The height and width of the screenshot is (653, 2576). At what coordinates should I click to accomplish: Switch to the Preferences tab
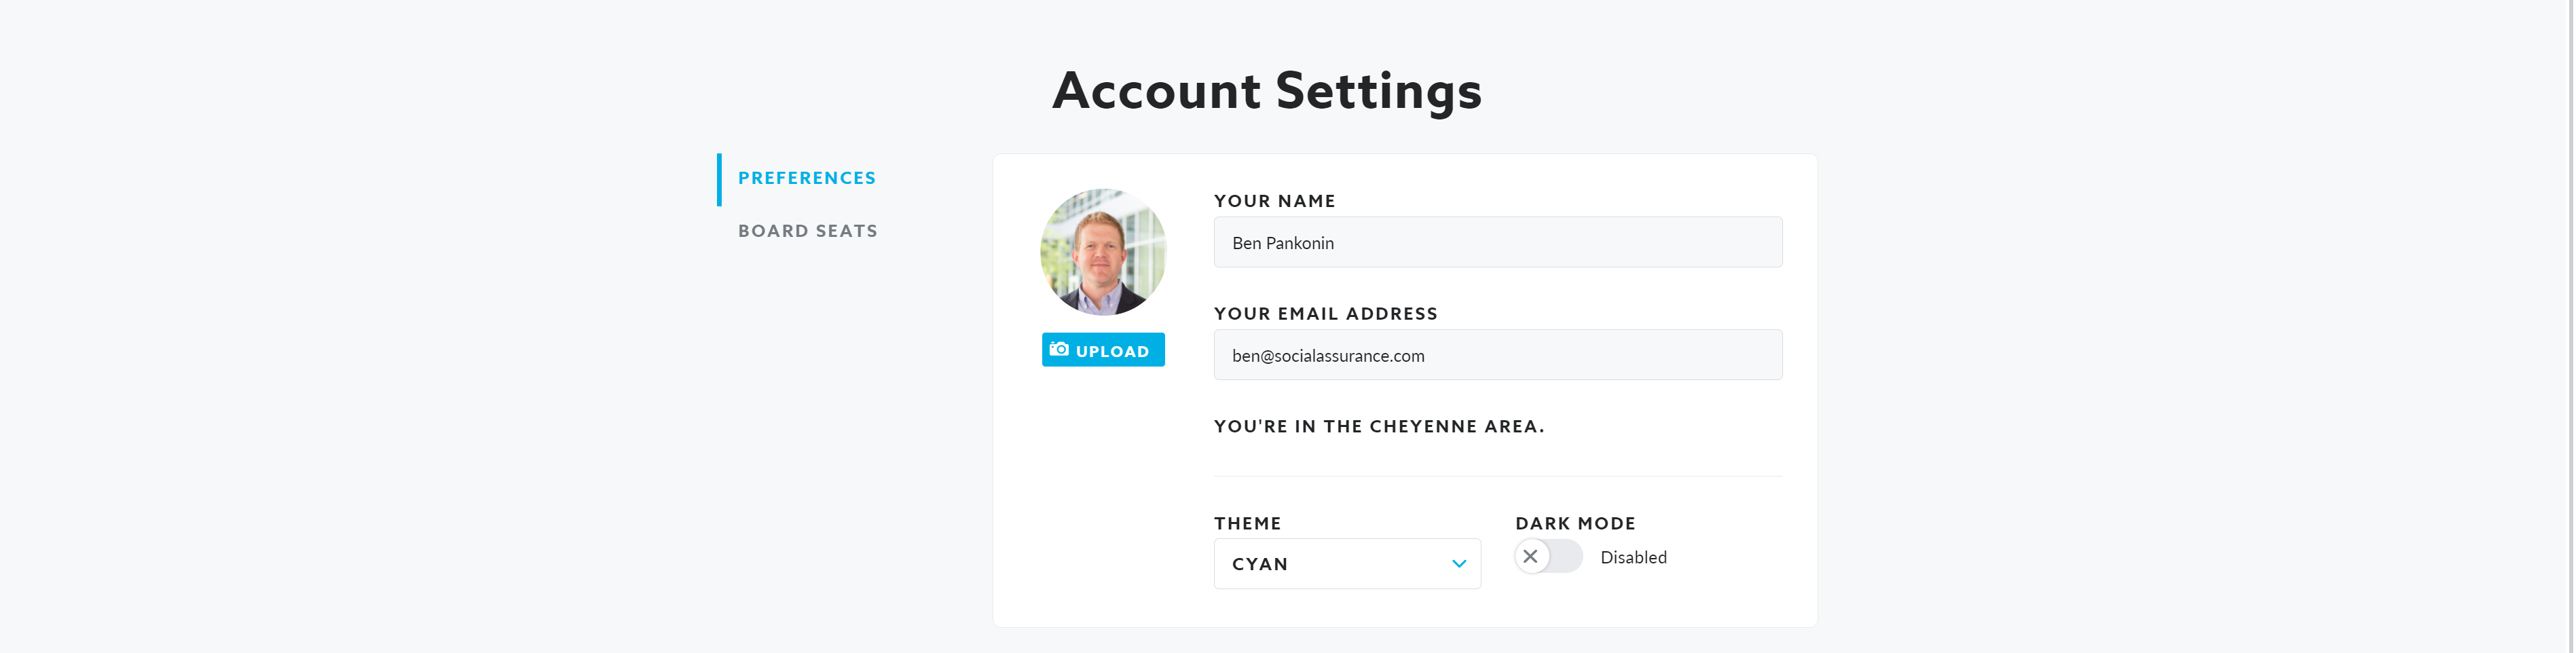tap(806, 178)
